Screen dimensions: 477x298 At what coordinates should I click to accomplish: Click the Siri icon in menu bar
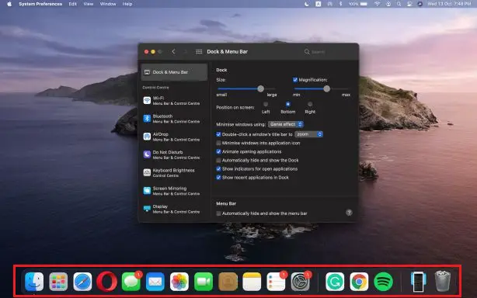point(420,4)
